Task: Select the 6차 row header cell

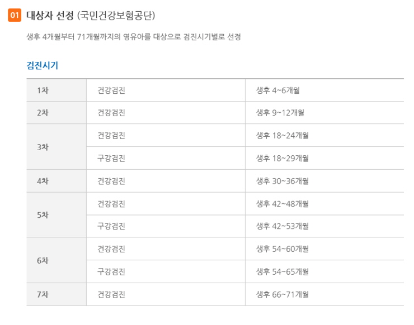Action: 43,260
